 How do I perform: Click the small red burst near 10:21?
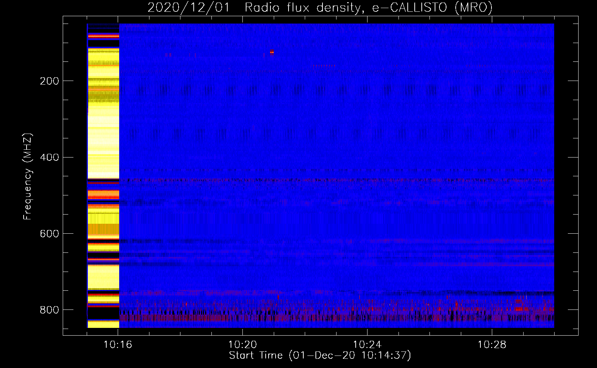(272, 52)
